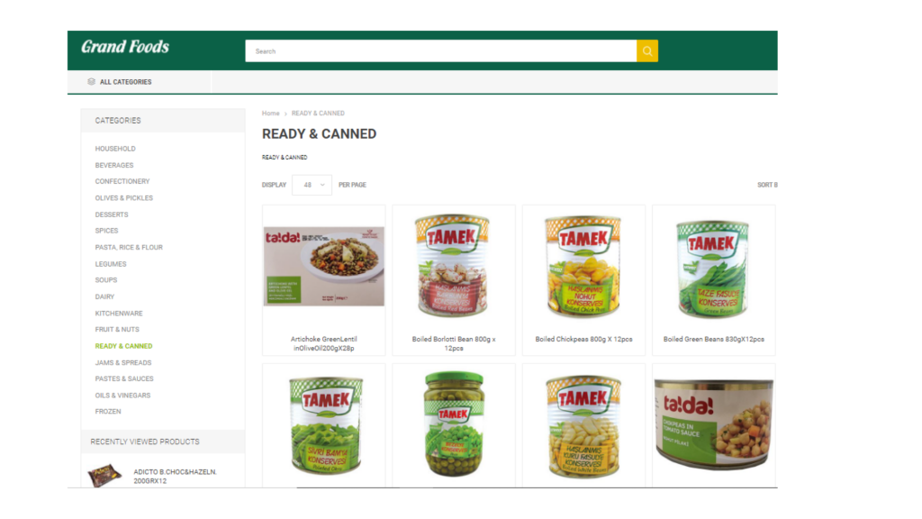Viewport: 922px width, 519px height.
Task: Select the Household category
Action: click(x=115, y=149)
